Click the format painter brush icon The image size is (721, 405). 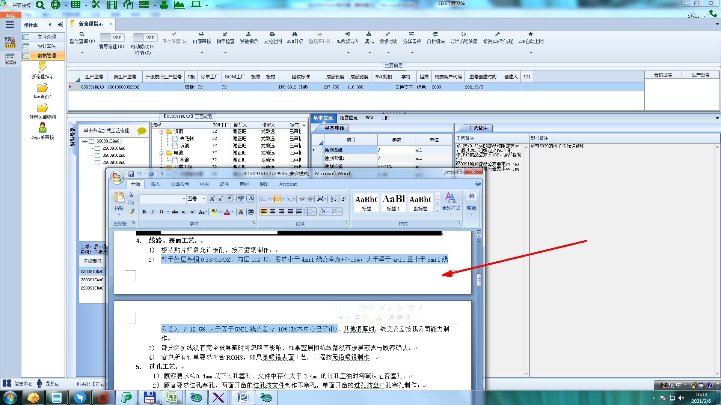click(x=131, y=211)
